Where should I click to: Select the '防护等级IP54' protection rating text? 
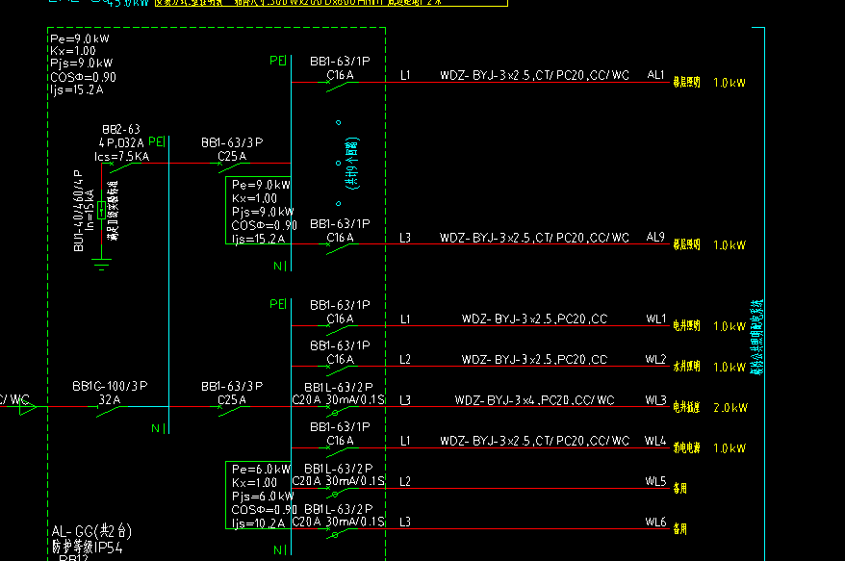(88, 548)
